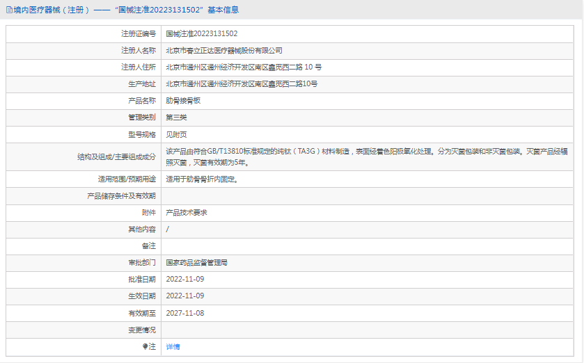The width and height of the screenshot is (584, 363).
Task: Click approval department 国家药品监督管理局
Action: pyautogui.click(x=197, y=263)
